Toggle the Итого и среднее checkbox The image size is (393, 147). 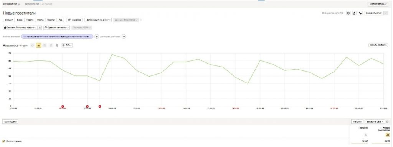pos(4,141)
